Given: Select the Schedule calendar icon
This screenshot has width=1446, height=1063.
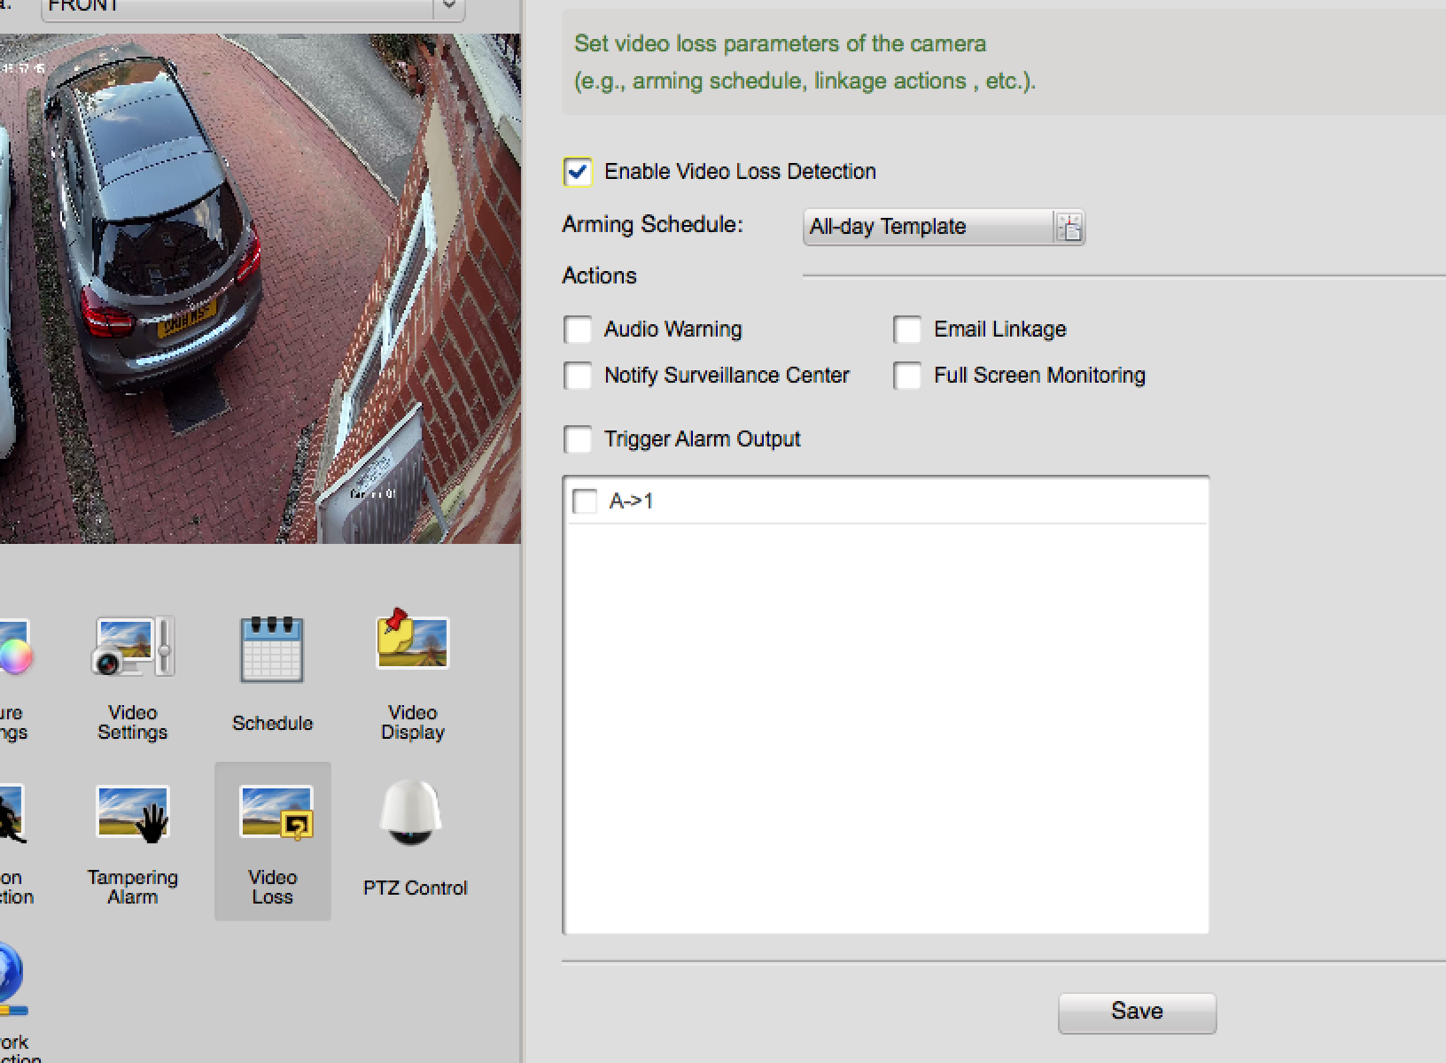Looking at the screenshot, I should coord(272,651).
